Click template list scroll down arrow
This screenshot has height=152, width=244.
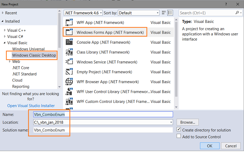pos(176,107)
